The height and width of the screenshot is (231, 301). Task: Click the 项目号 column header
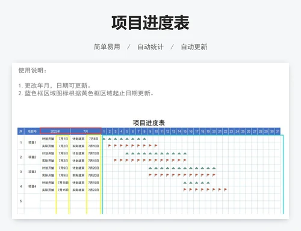click(x=32, y=131)
